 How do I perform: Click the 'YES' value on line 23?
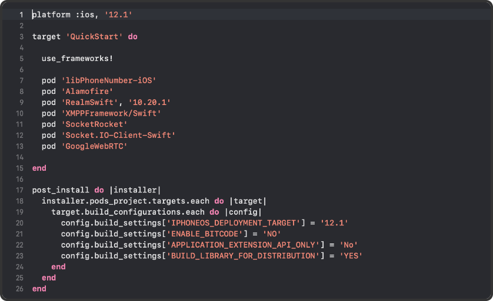[351, 256]
